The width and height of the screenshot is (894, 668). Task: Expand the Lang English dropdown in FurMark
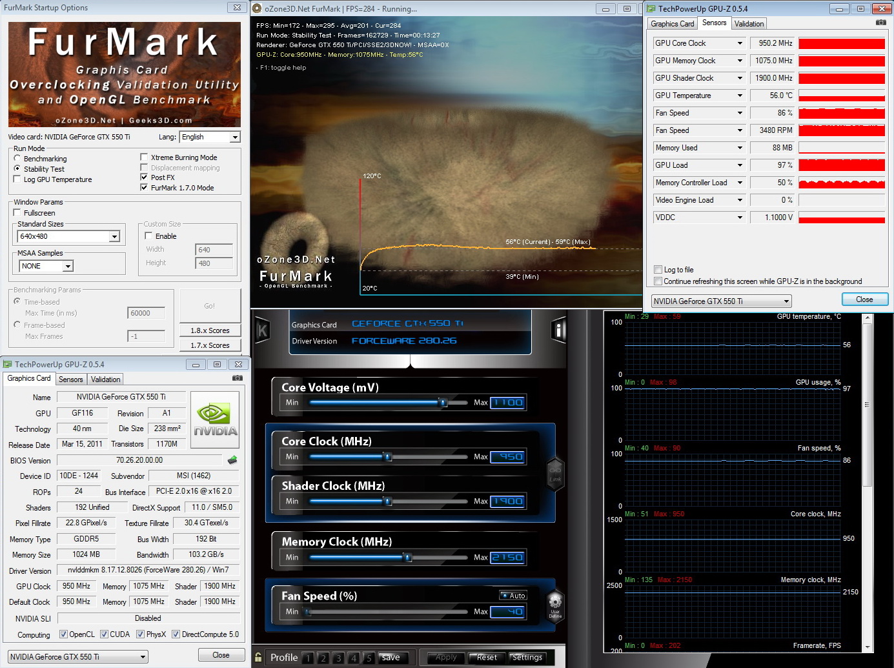click(x=235, y=137)
